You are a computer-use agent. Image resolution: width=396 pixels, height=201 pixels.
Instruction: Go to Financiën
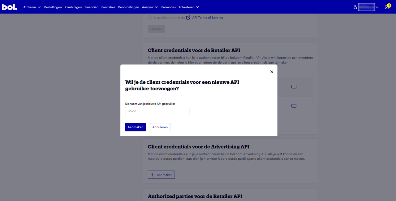[x=92, y=7]
